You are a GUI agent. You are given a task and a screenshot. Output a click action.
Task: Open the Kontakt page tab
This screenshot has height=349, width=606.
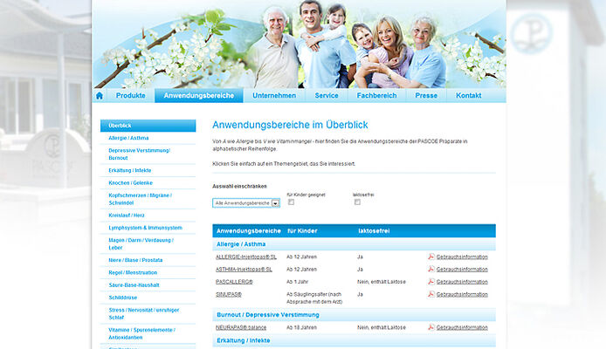tap(469, 96)
